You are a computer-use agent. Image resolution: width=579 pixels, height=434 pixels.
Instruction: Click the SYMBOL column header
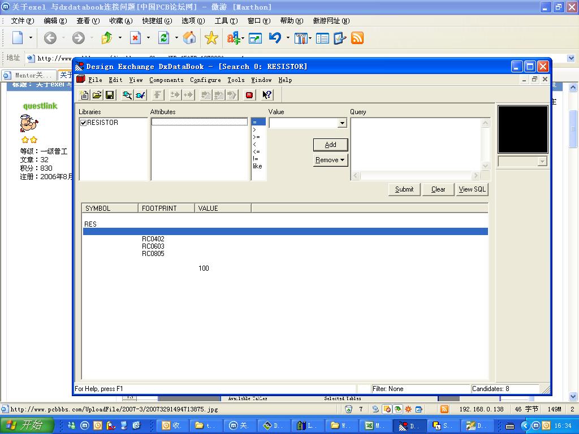[110, 208]
